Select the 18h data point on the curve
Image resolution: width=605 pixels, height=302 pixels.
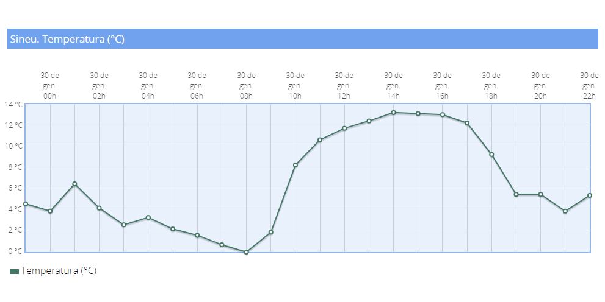point(491,155)
